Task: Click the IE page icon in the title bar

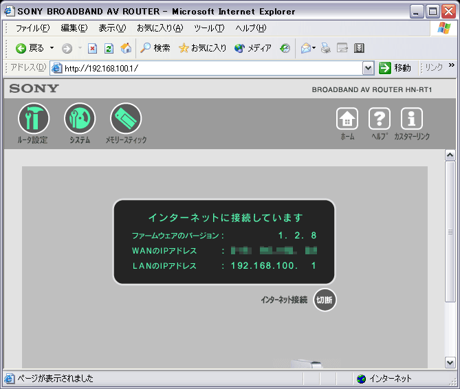Action: pyautogui.click(x=9, y=11)
